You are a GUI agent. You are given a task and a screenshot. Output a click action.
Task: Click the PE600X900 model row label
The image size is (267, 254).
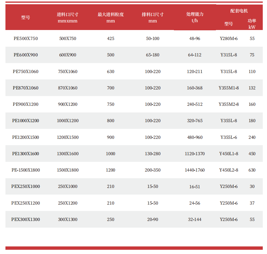tap(26, 55)
